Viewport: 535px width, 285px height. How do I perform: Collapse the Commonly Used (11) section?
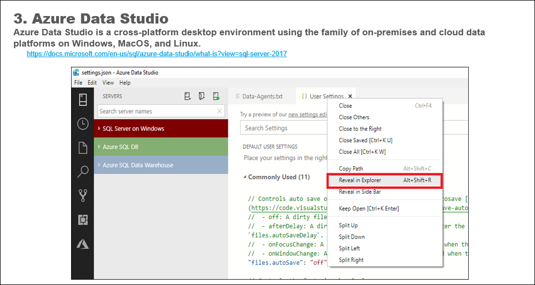[x=245, y=177]
